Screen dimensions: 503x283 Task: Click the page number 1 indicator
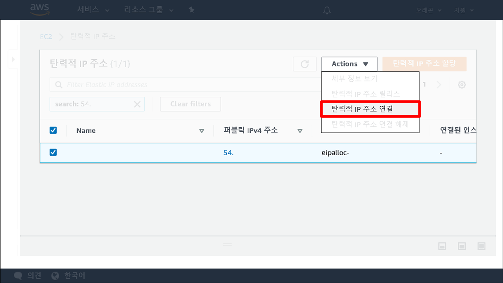(x=424, y=85)
